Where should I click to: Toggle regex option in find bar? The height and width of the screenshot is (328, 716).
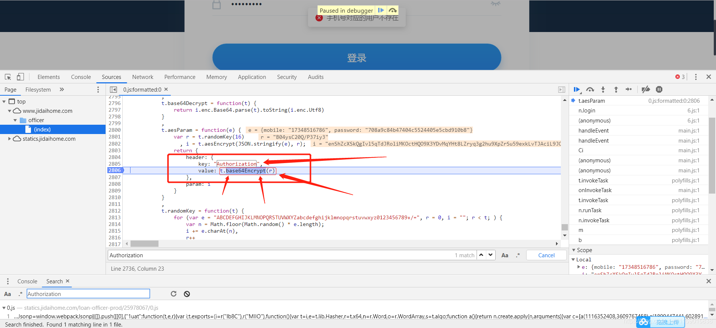coord(518,255)
